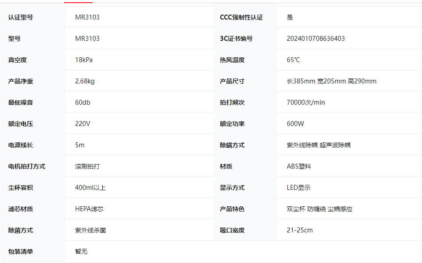422x263 pixels.
Task: Click the MR3103 value beside 认证型号
Action: [x=87, y=17]
